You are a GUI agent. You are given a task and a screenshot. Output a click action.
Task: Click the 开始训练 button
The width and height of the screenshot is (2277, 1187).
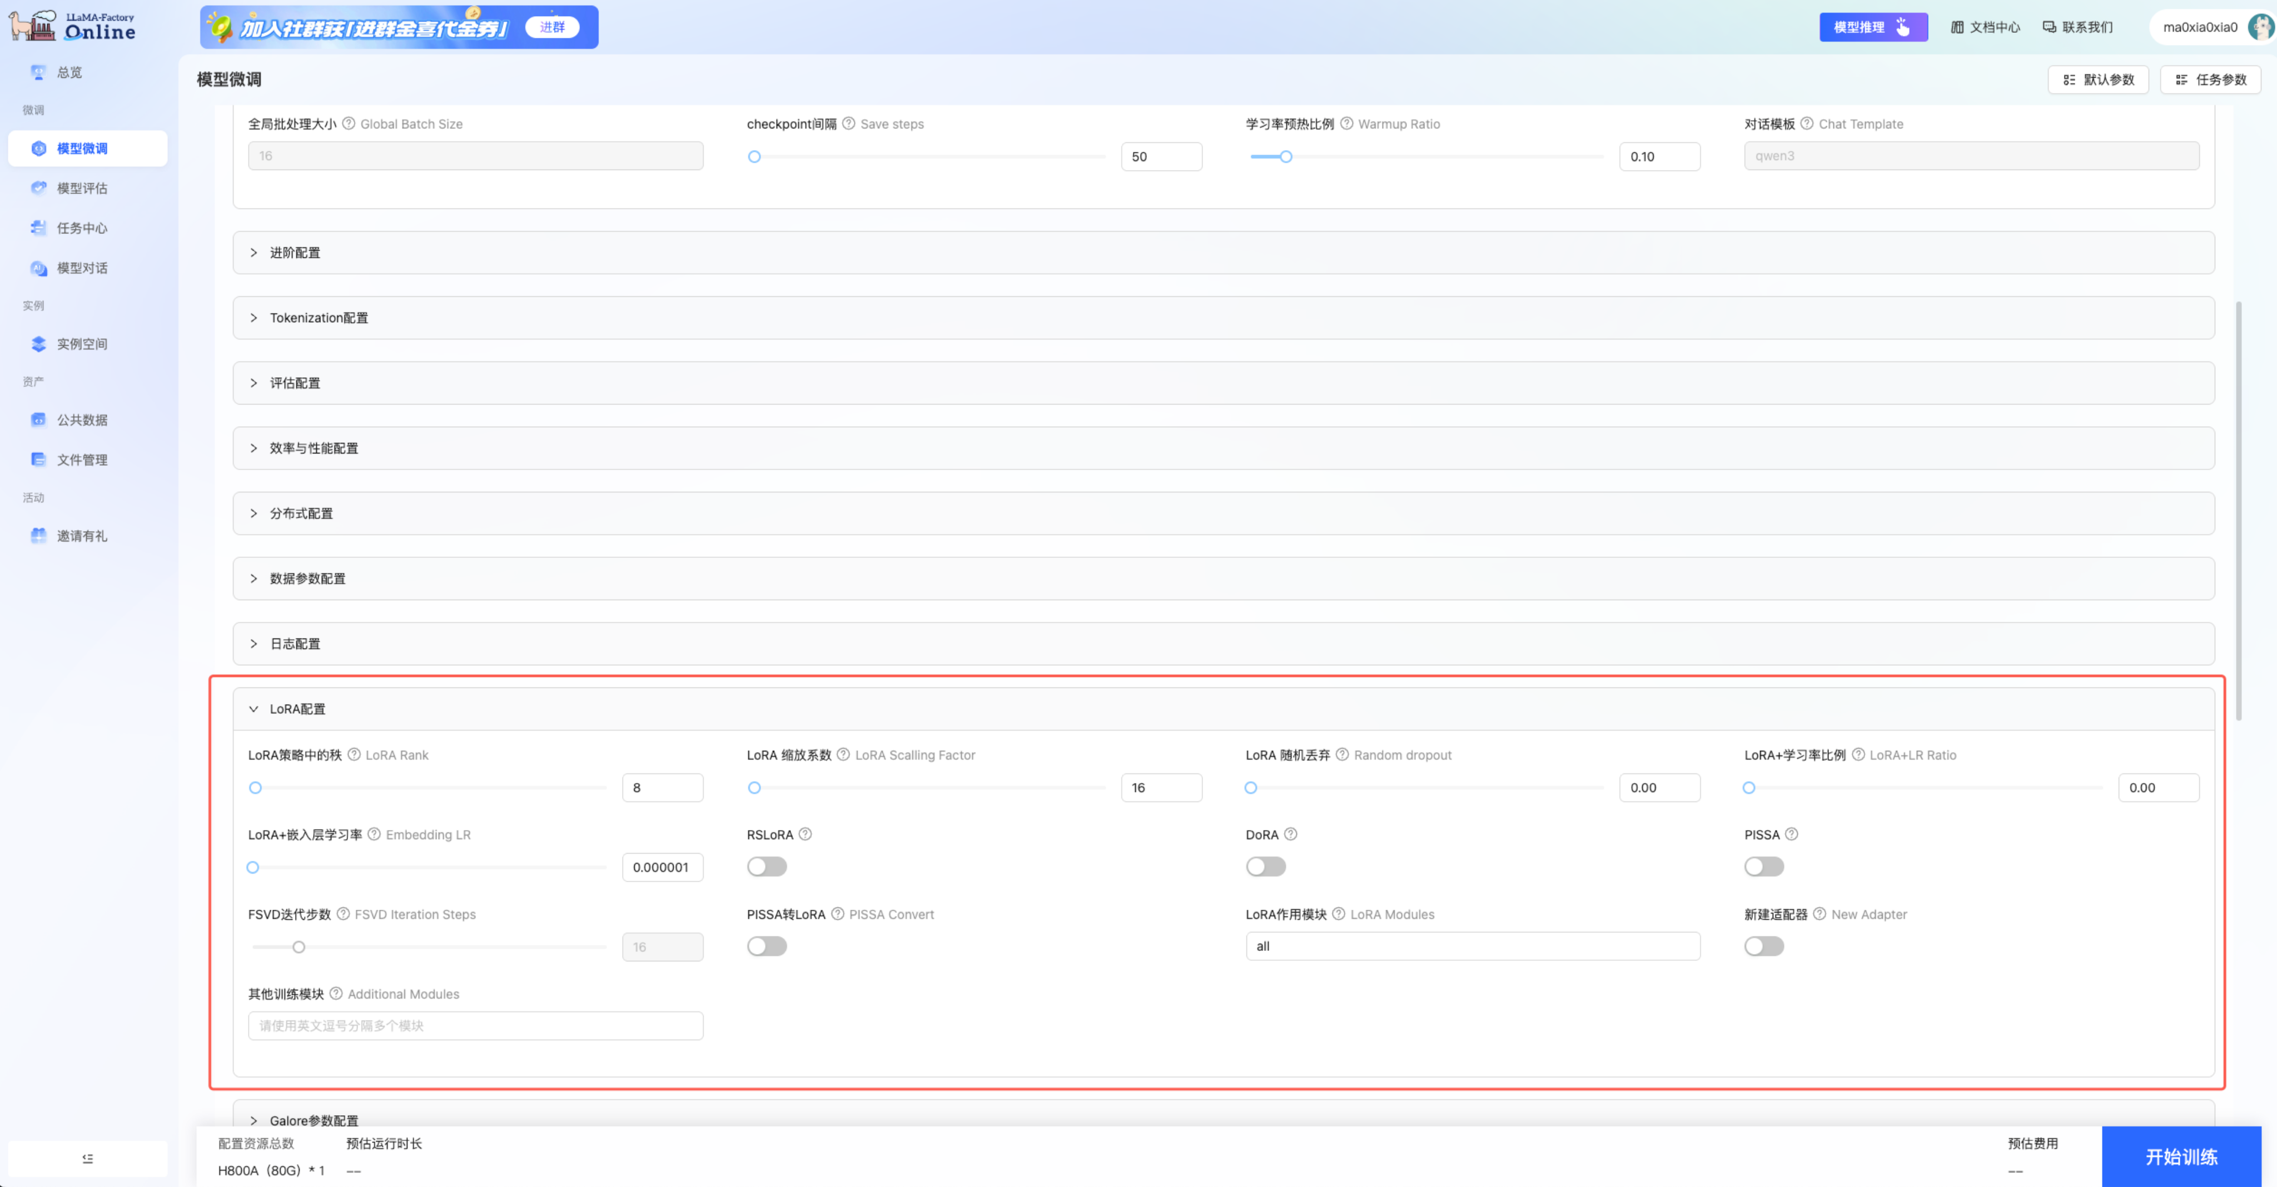tap(2181, 1157)
